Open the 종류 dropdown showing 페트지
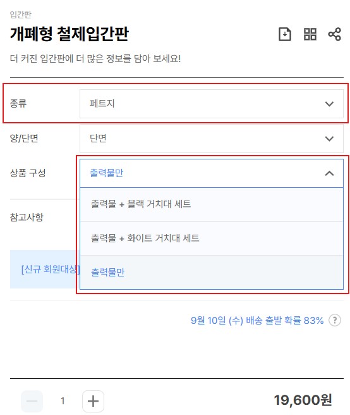This screenshot has width=350, height=415. [x=212, y=104]
